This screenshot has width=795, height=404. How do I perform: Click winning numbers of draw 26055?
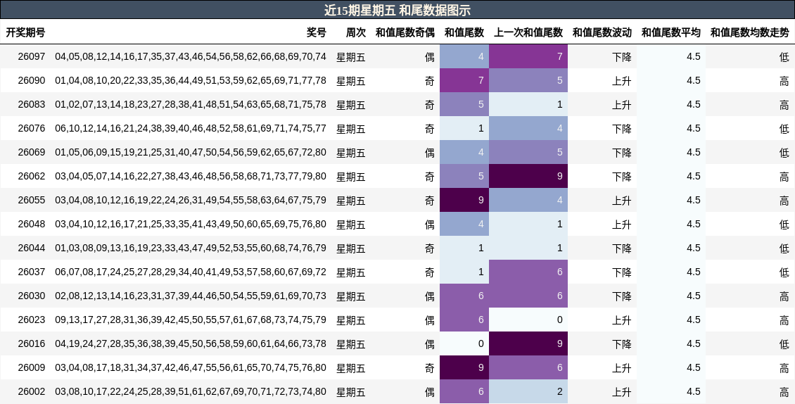pos(191,200)
